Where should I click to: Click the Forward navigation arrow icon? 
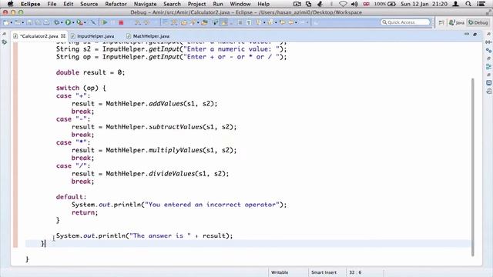pyautogui.click(x=303, y=22)
